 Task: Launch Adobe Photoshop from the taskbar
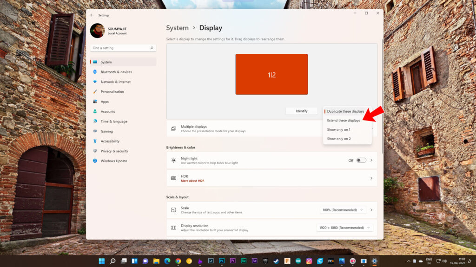pyautogui.click(x=222, y=261)
